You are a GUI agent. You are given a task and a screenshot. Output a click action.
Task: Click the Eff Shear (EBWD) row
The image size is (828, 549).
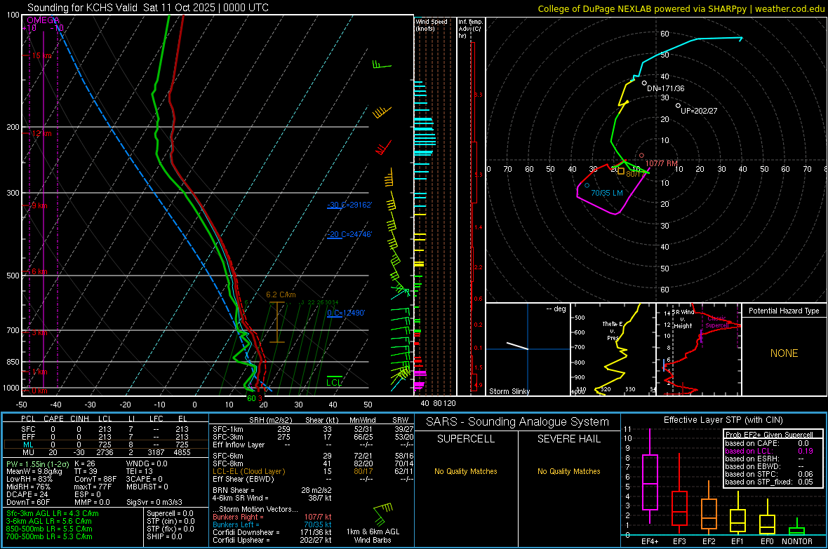click(313, 479)
